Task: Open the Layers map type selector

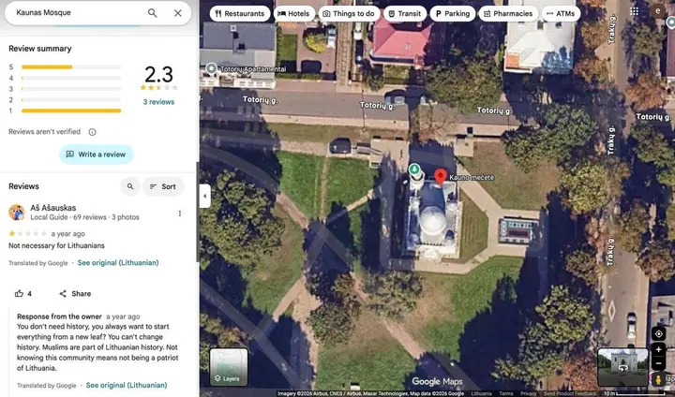Action: (229, 367)
